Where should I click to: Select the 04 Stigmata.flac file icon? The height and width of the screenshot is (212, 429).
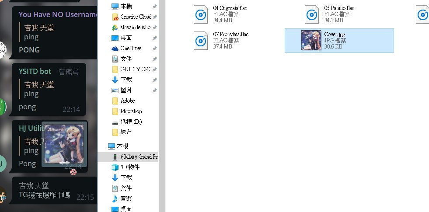(x=201, y=14)
